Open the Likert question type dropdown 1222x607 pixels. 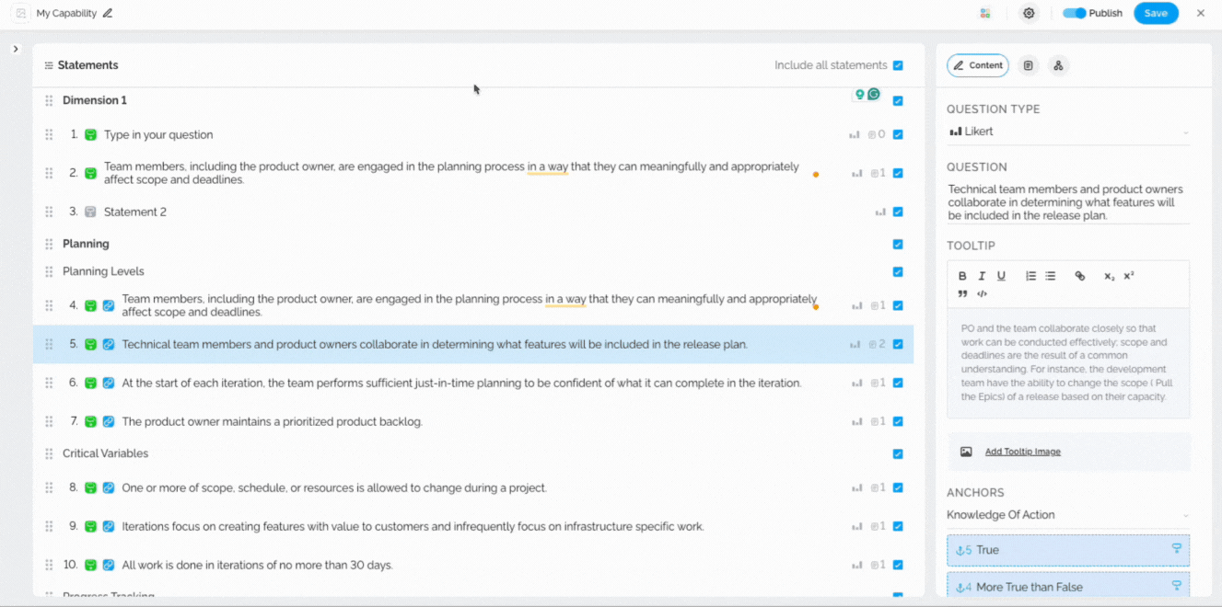(1068, 132)
